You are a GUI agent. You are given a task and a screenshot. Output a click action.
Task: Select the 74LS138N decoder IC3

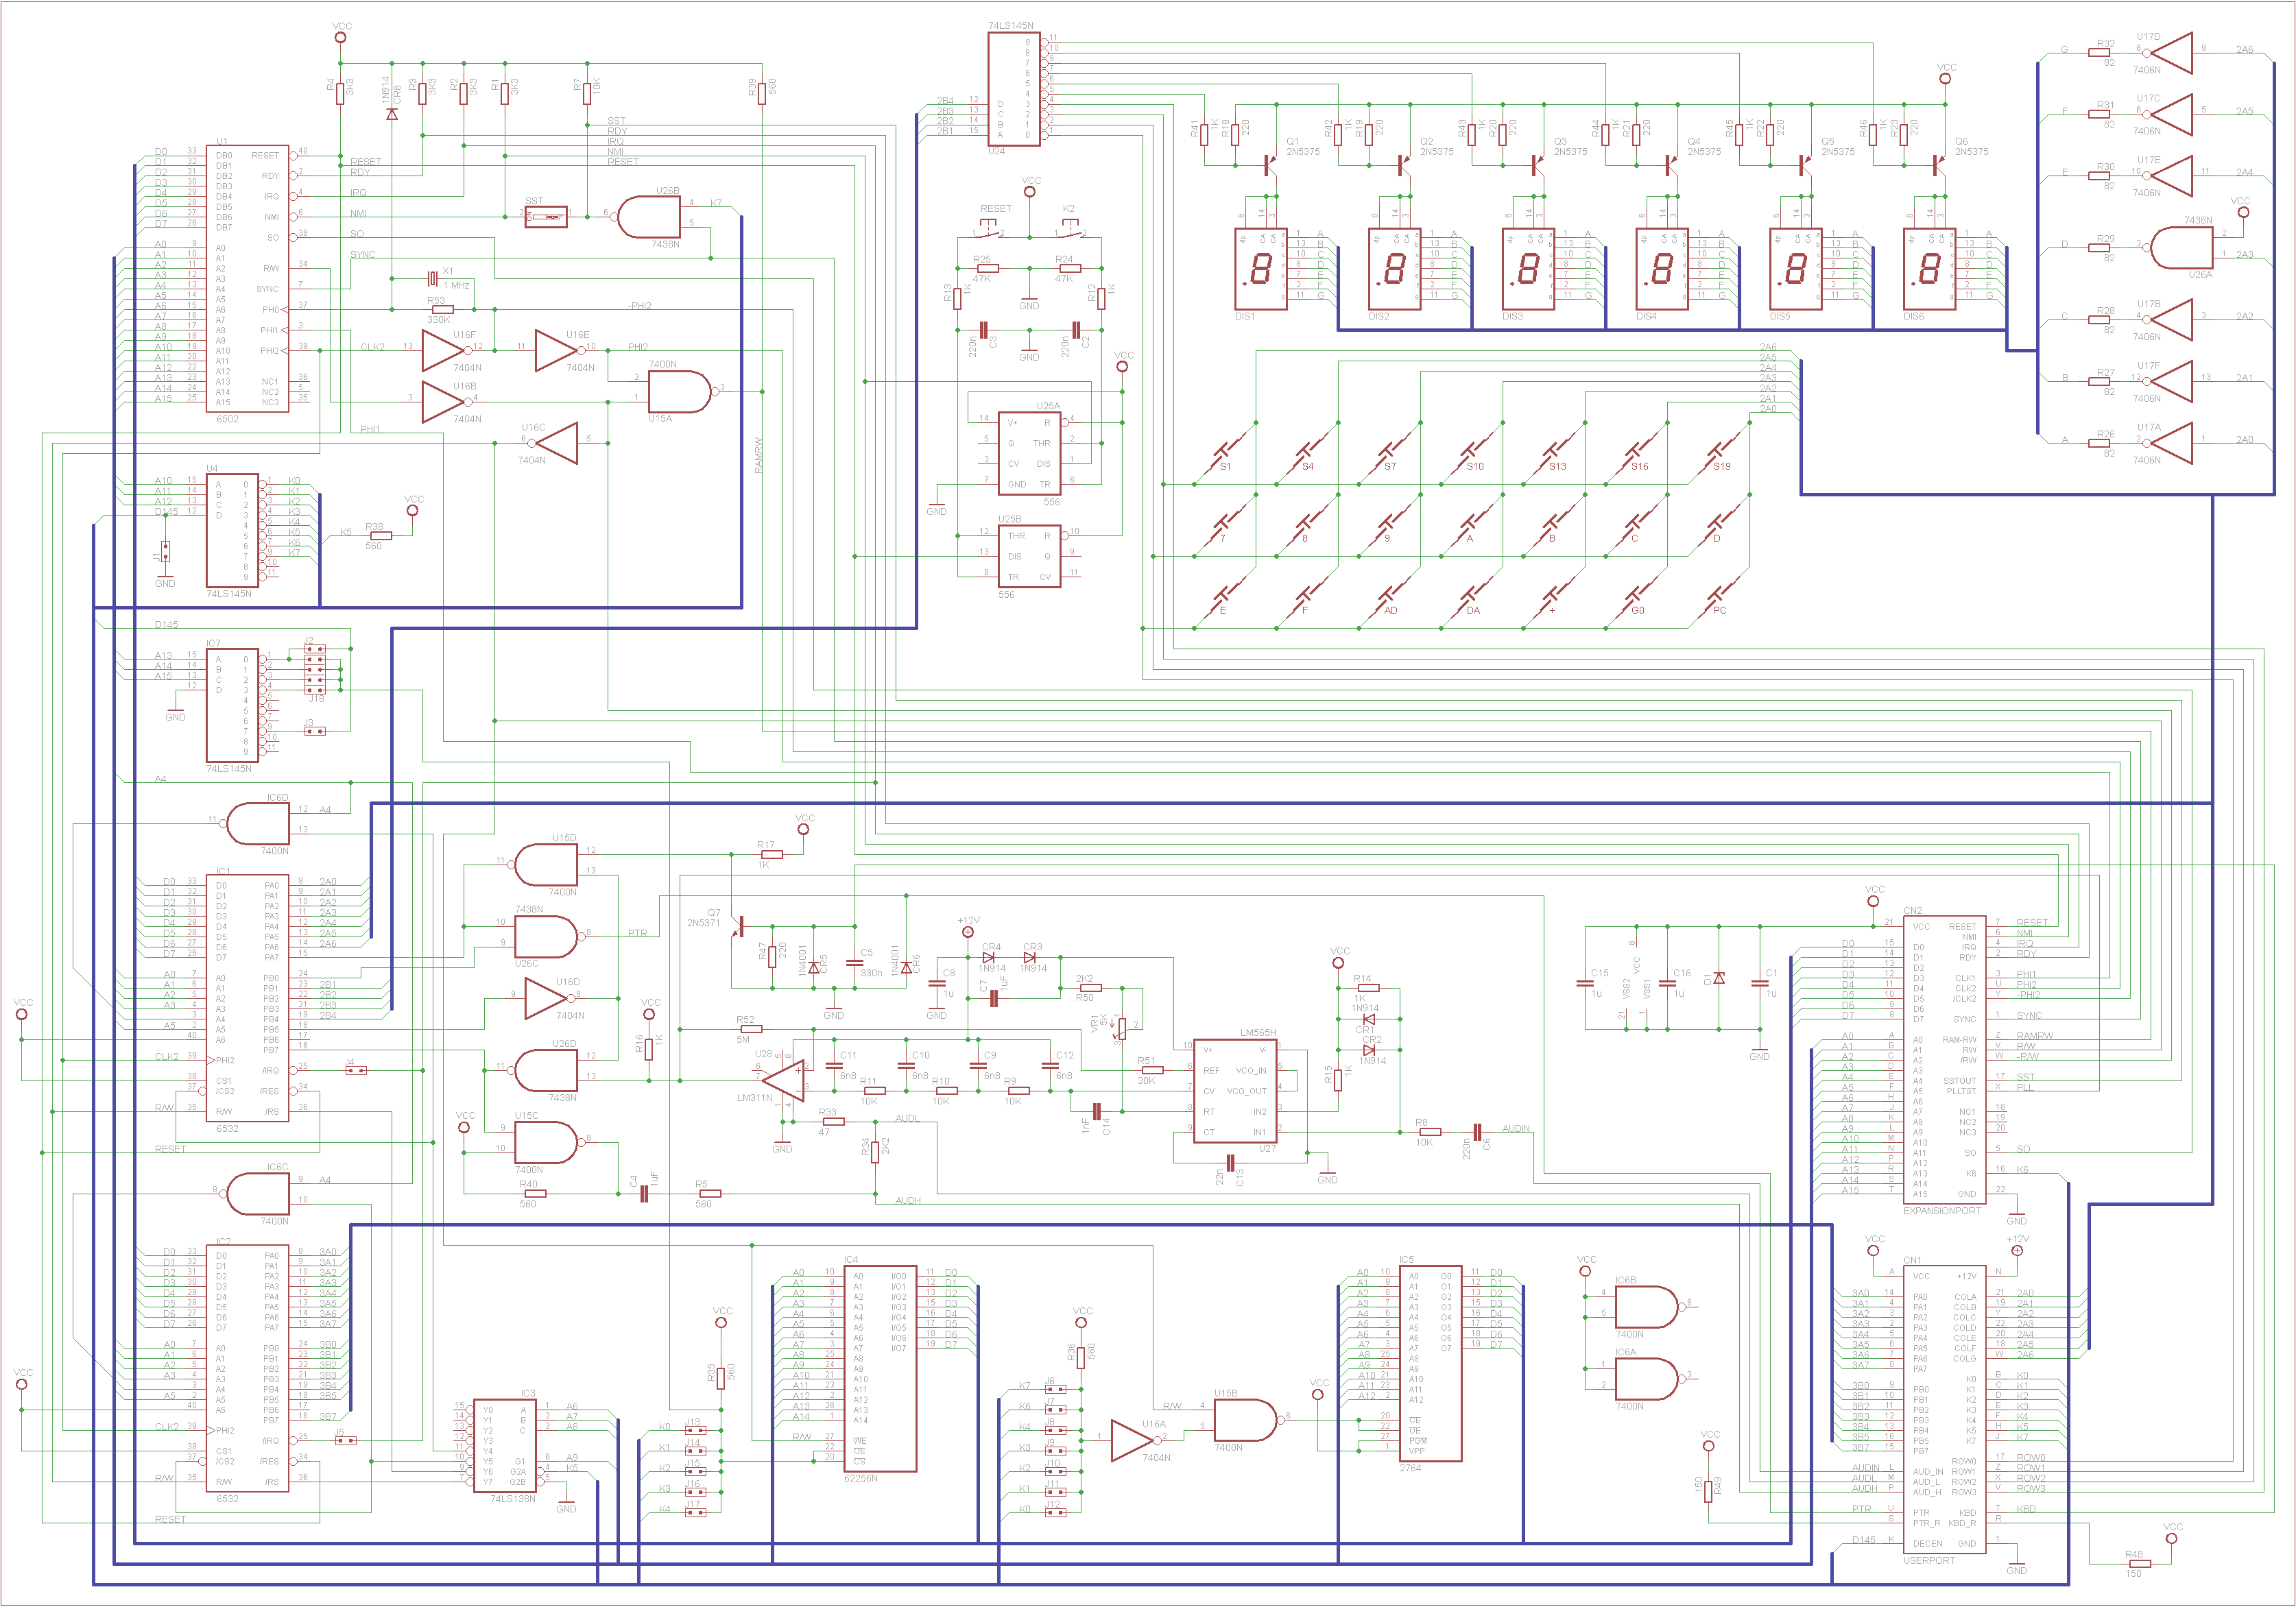point(505,1445)
